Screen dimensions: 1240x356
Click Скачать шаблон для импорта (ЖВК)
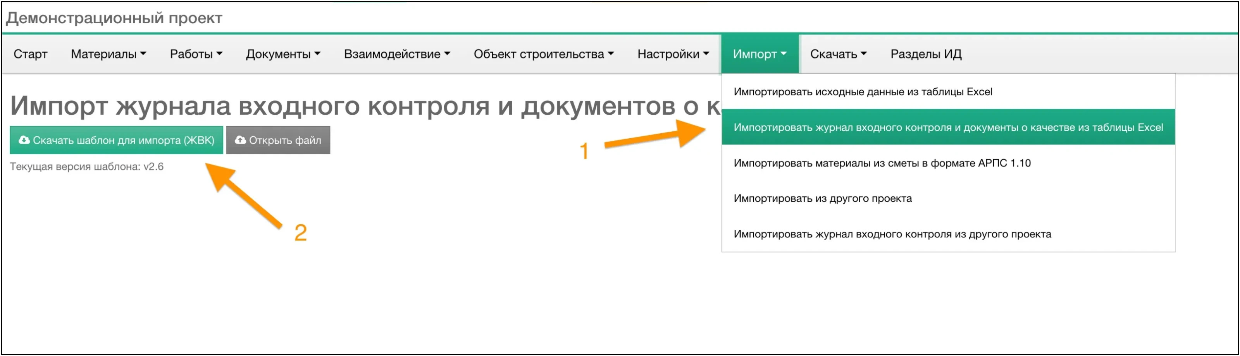(117, 140)
